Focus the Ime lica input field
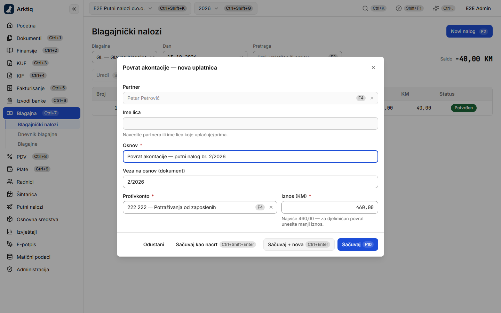This screenshot has height=313, width=501. click(x=250, y=123)
